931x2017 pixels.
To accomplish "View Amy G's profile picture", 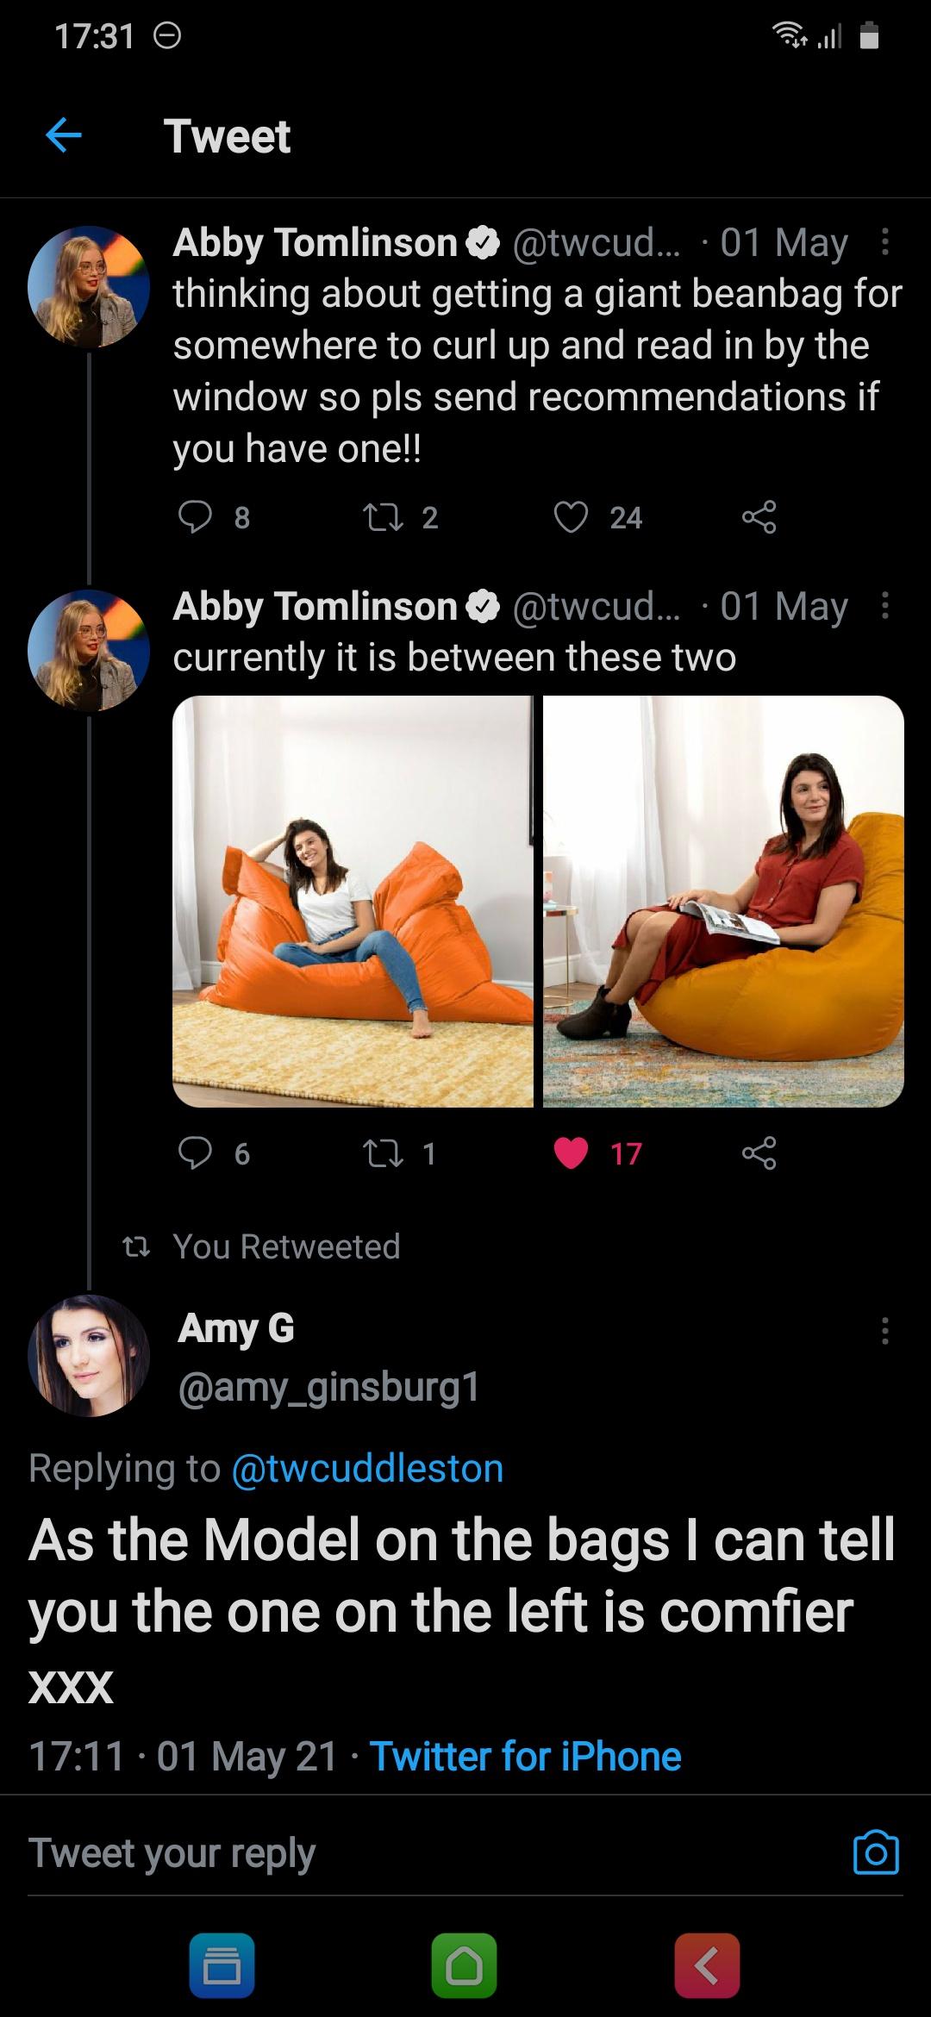I will coord(89,1355).
